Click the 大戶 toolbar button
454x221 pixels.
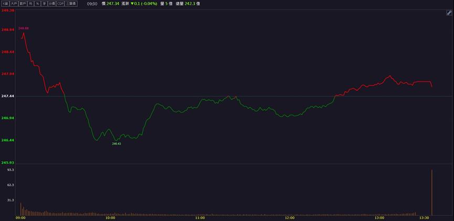tap(14, 4)
